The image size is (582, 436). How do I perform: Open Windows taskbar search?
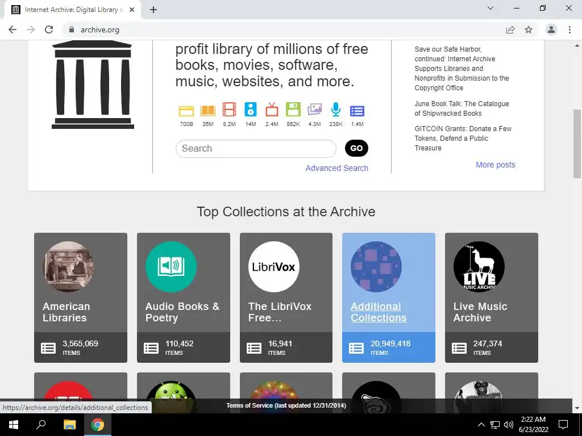(41, 425)
